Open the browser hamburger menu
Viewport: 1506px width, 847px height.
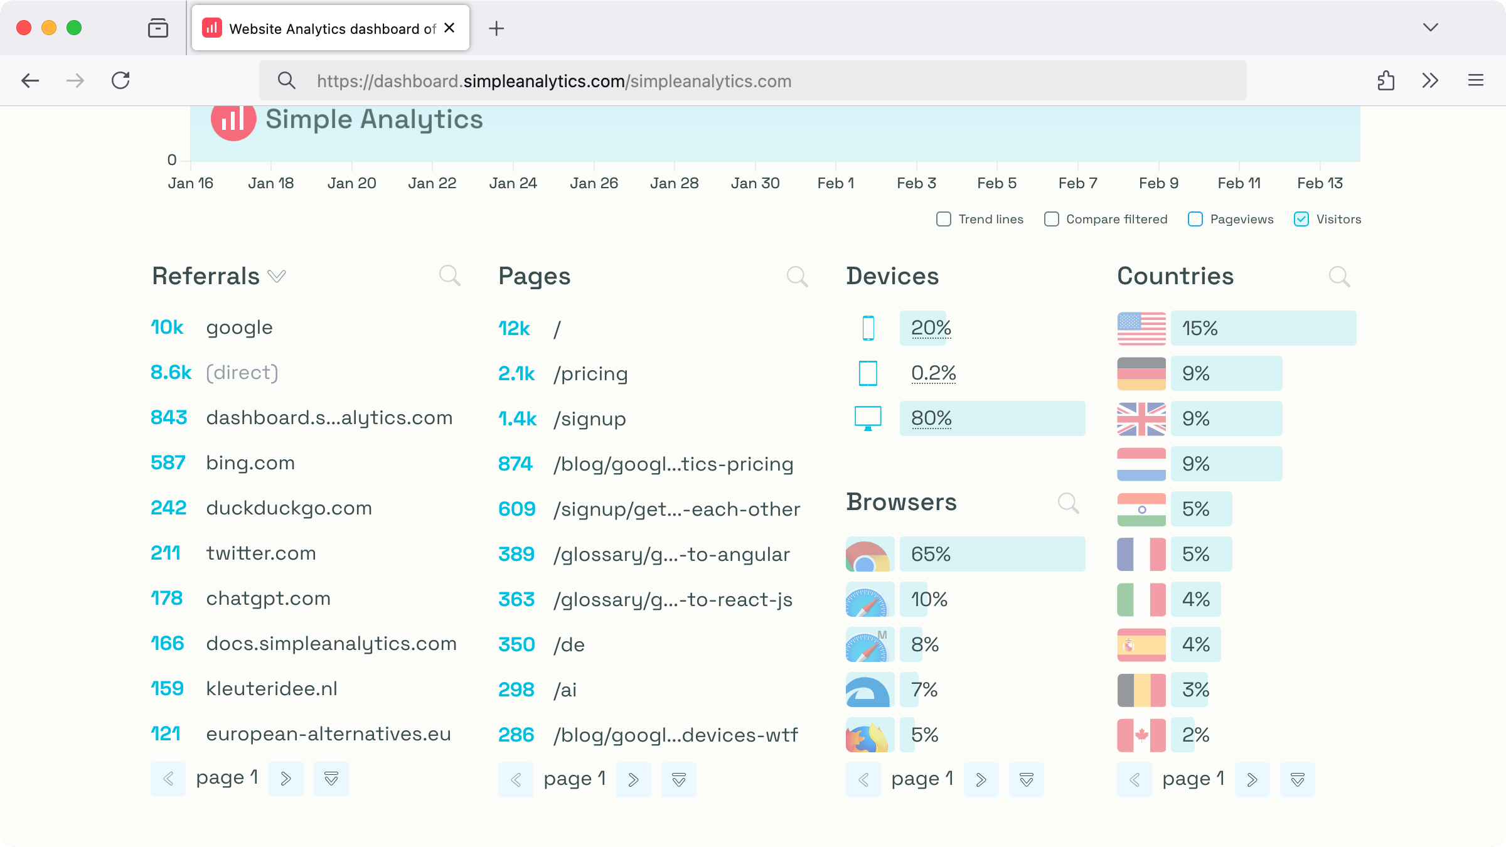[1476, 80]
